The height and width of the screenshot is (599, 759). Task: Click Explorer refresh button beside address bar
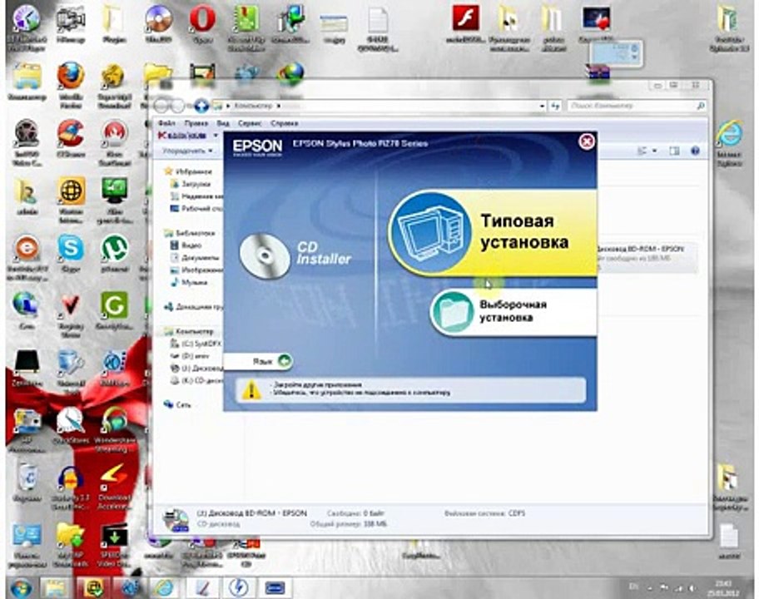click(x=556, y=106)
